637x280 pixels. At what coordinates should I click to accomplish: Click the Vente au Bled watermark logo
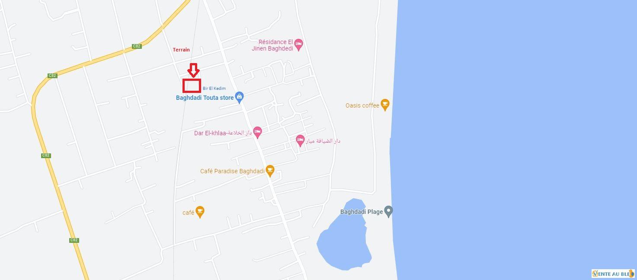613,273
